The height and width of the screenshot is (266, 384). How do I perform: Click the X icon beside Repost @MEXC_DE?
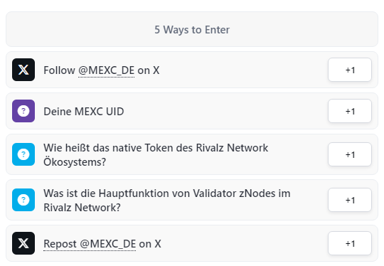pos(23,243)
